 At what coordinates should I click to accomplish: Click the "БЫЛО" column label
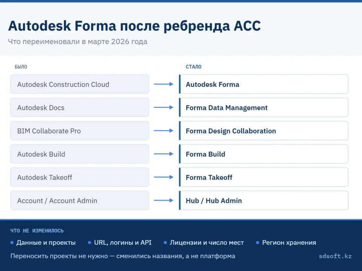[x=21, y=67]
